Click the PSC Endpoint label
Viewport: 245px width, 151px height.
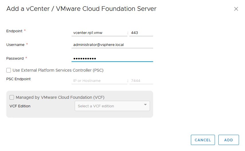tap(18, 79)
